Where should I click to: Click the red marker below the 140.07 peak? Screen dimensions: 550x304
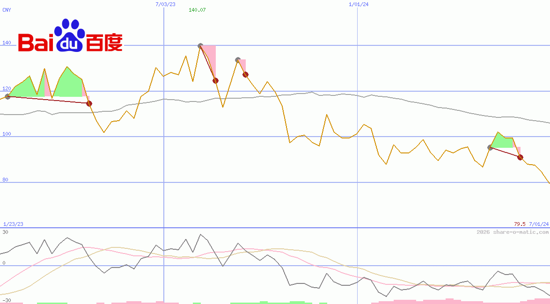[215, 80]
